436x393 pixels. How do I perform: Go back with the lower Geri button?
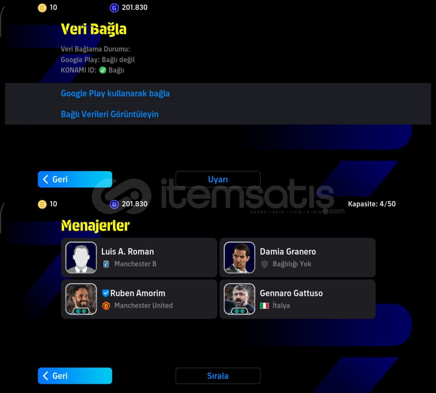coord(75,376)
